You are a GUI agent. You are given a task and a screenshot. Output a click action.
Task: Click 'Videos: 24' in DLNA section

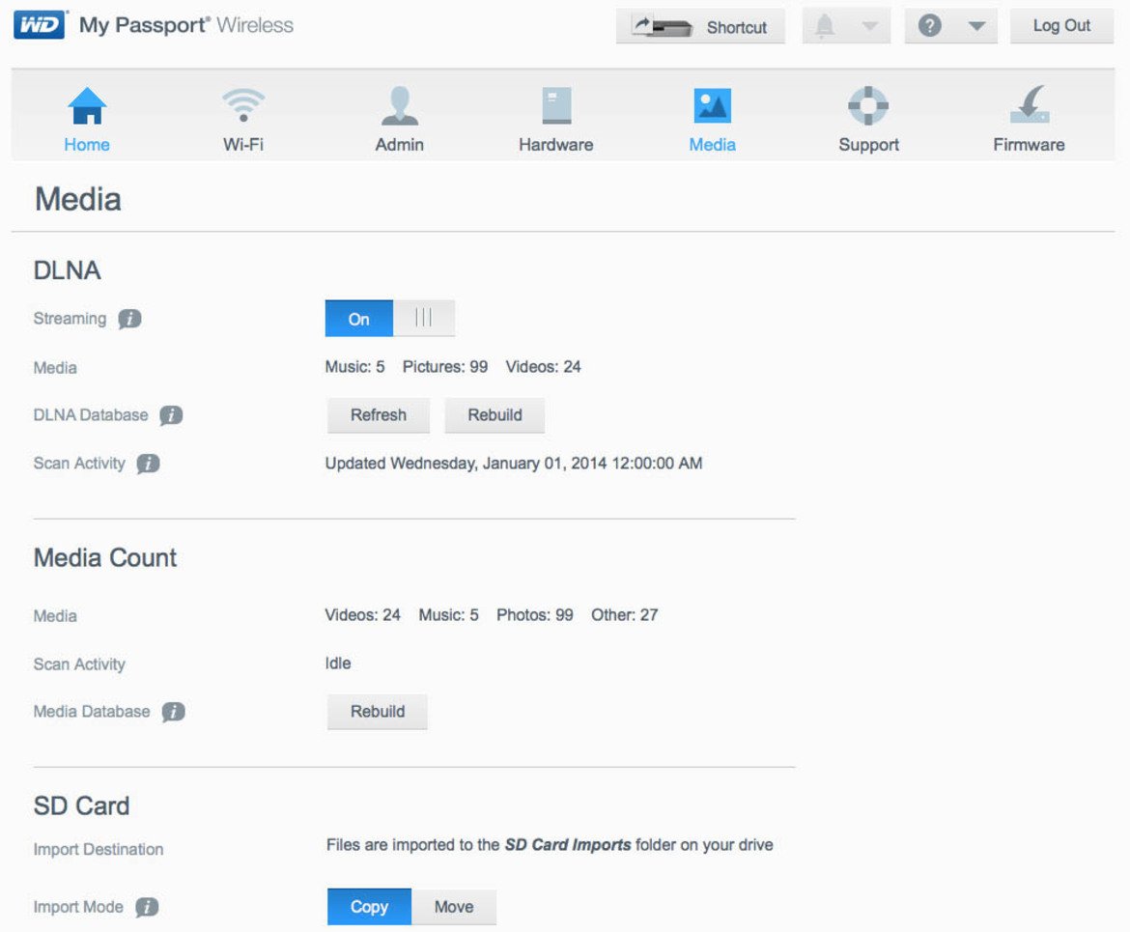coord(543,367)
